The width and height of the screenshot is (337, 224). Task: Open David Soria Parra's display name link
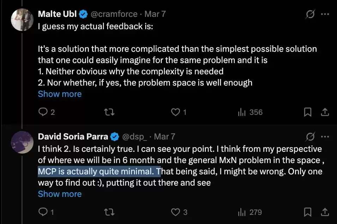[73, 137]
